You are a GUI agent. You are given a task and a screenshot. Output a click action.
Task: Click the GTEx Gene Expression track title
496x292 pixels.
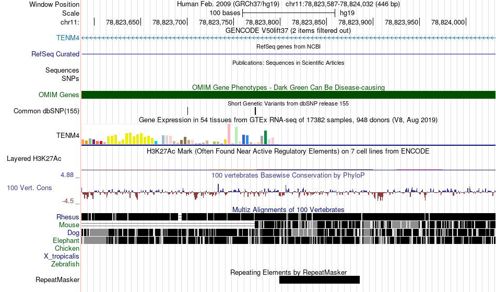(288, 120)
